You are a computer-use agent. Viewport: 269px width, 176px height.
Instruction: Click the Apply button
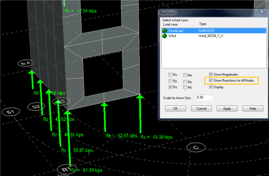point(227,109)
